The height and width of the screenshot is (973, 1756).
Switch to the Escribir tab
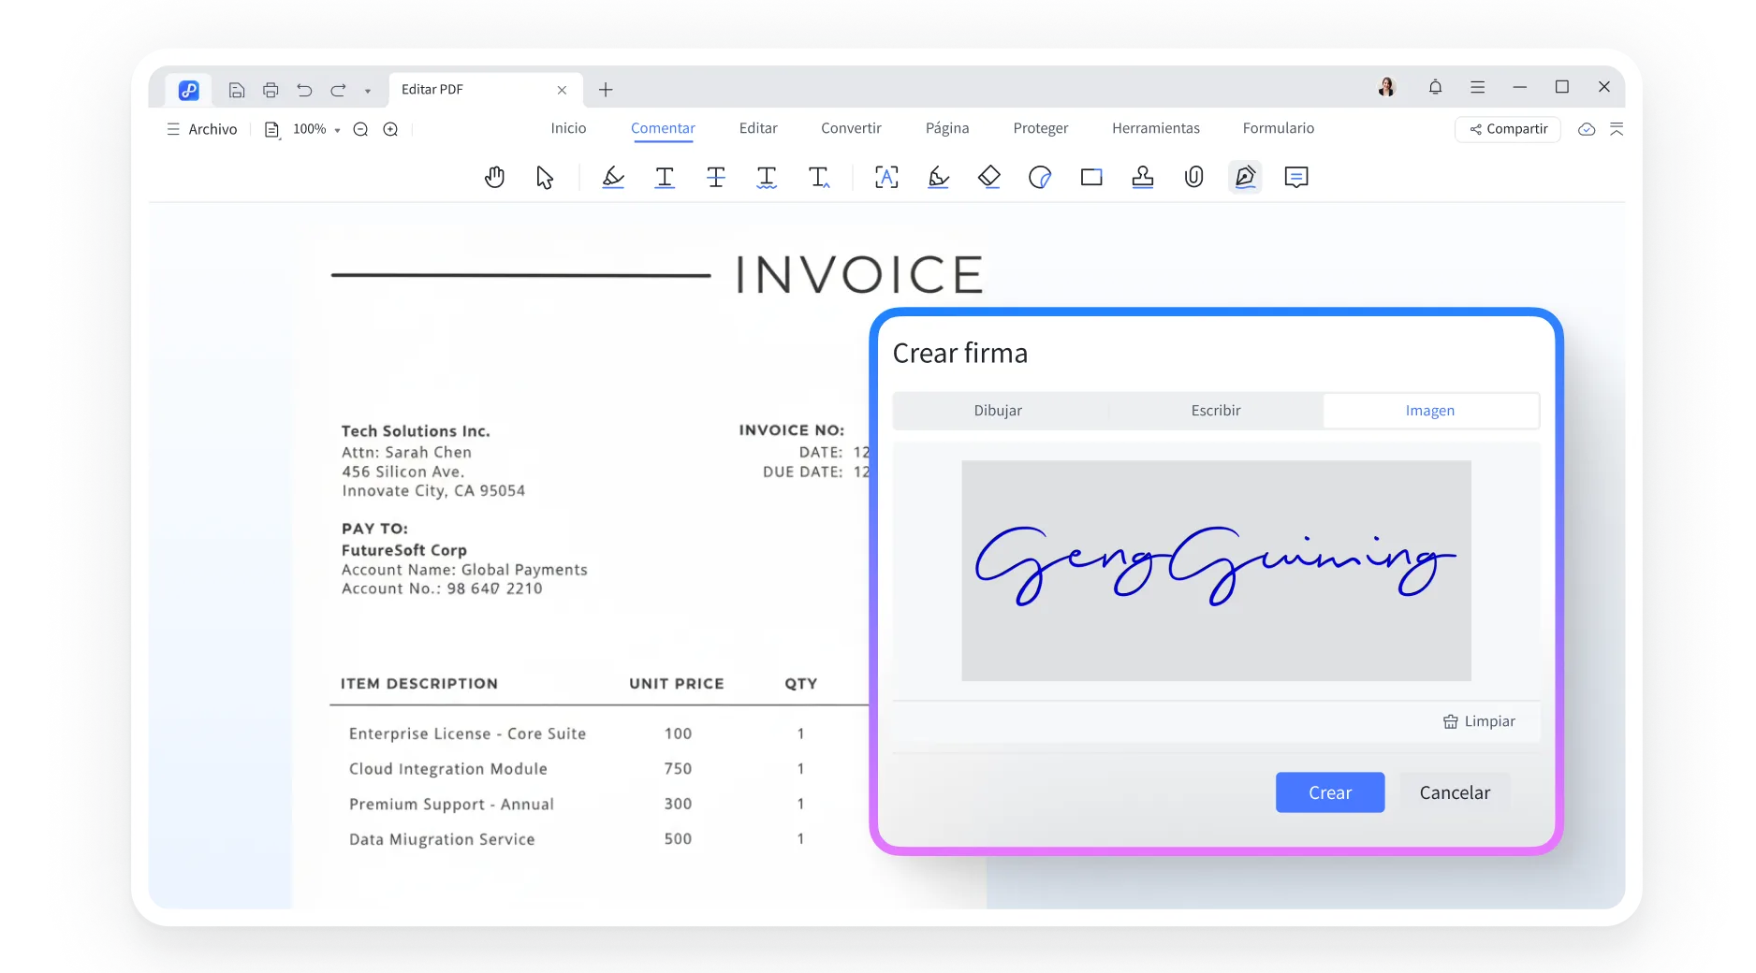pos(1215,410)
